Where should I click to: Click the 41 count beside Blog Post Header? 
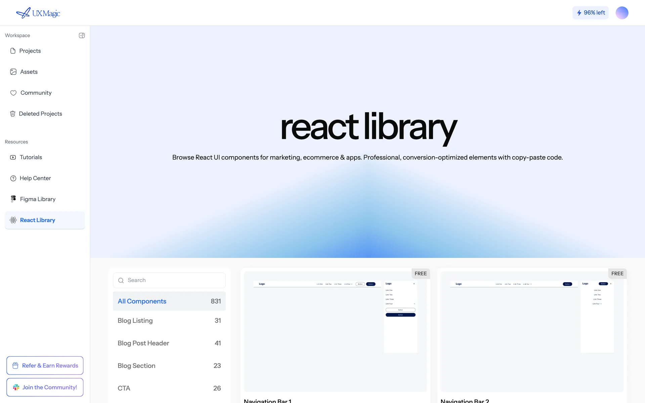(218, 343)
